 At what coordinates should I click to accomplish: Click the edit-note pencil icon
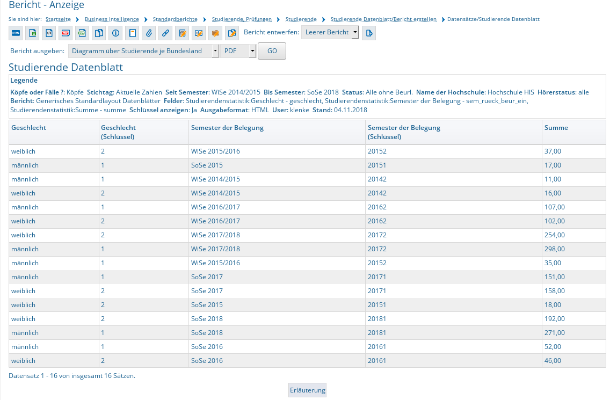click(182, 33)
